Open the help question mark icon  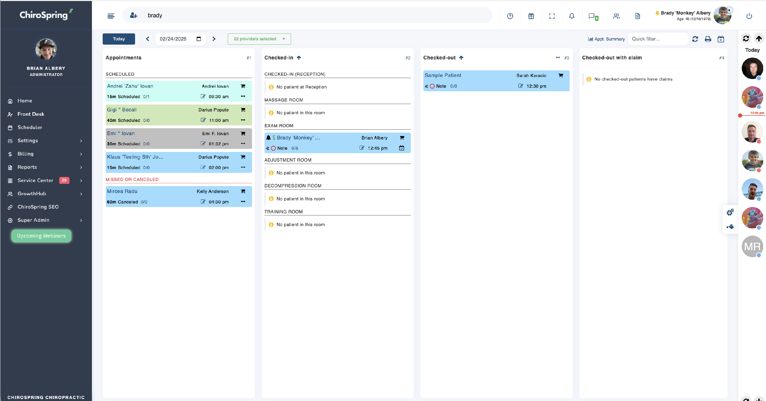[510, 16]
